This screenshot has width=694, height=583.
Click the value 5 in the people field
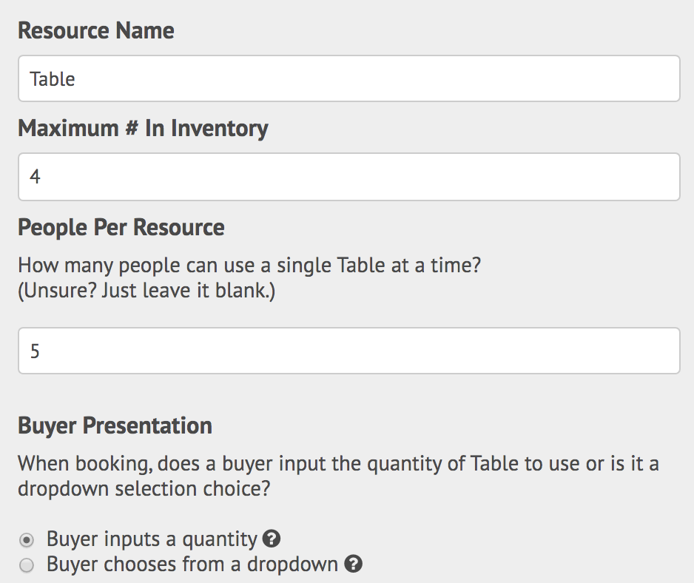[35, 351]
